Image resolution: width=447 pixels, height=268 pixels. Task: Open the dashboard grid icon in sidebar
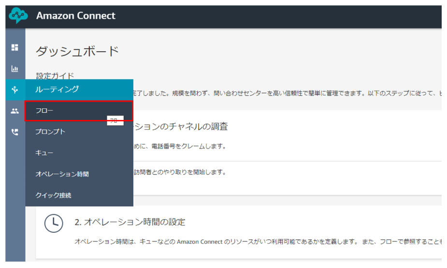pos(15,47)
